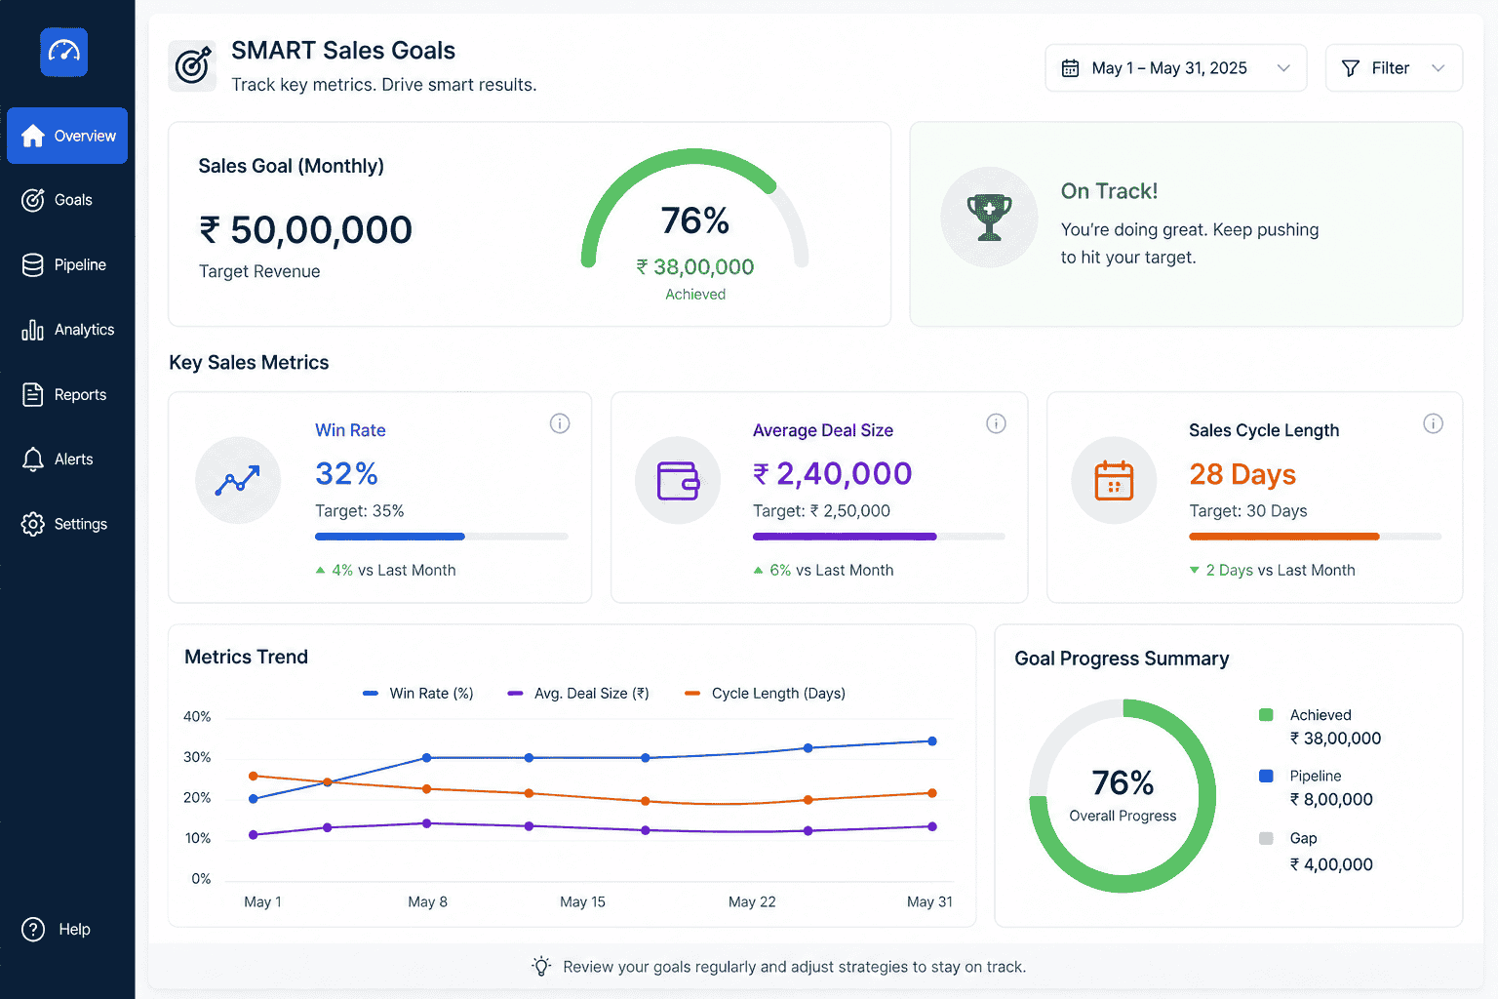Open the May 1 – May 31, 2025 date dropdown

pyautogui.click(x=1175, y=68)
